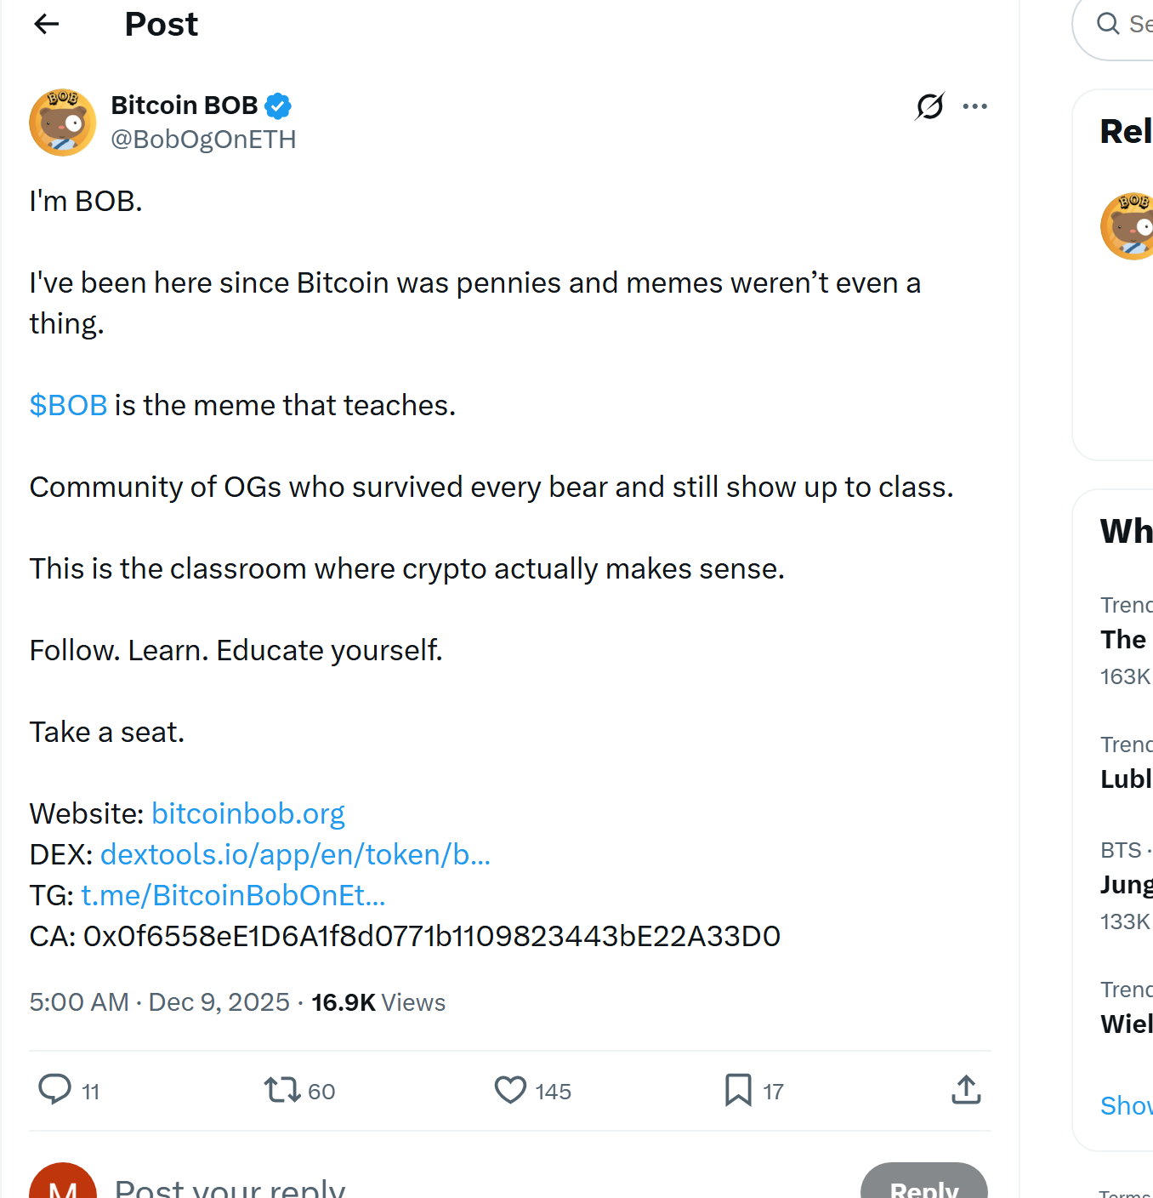Open the DexTools token page link

click(x=295, y=854)
